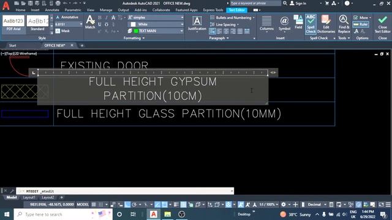Apply justify paragraph alignment icon
The image size is (392, 220).
pos(239,31)
